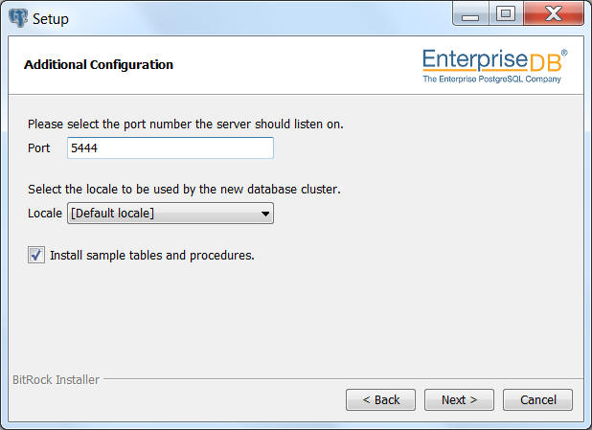Click the 'Locale' field label

45,214
